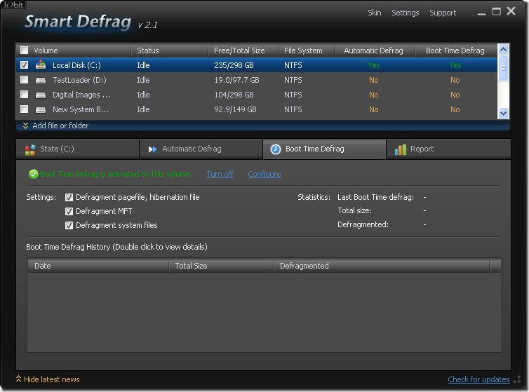
Task: Uncheck the Local Disk (C:) checkbox
Action: [24, 65]
